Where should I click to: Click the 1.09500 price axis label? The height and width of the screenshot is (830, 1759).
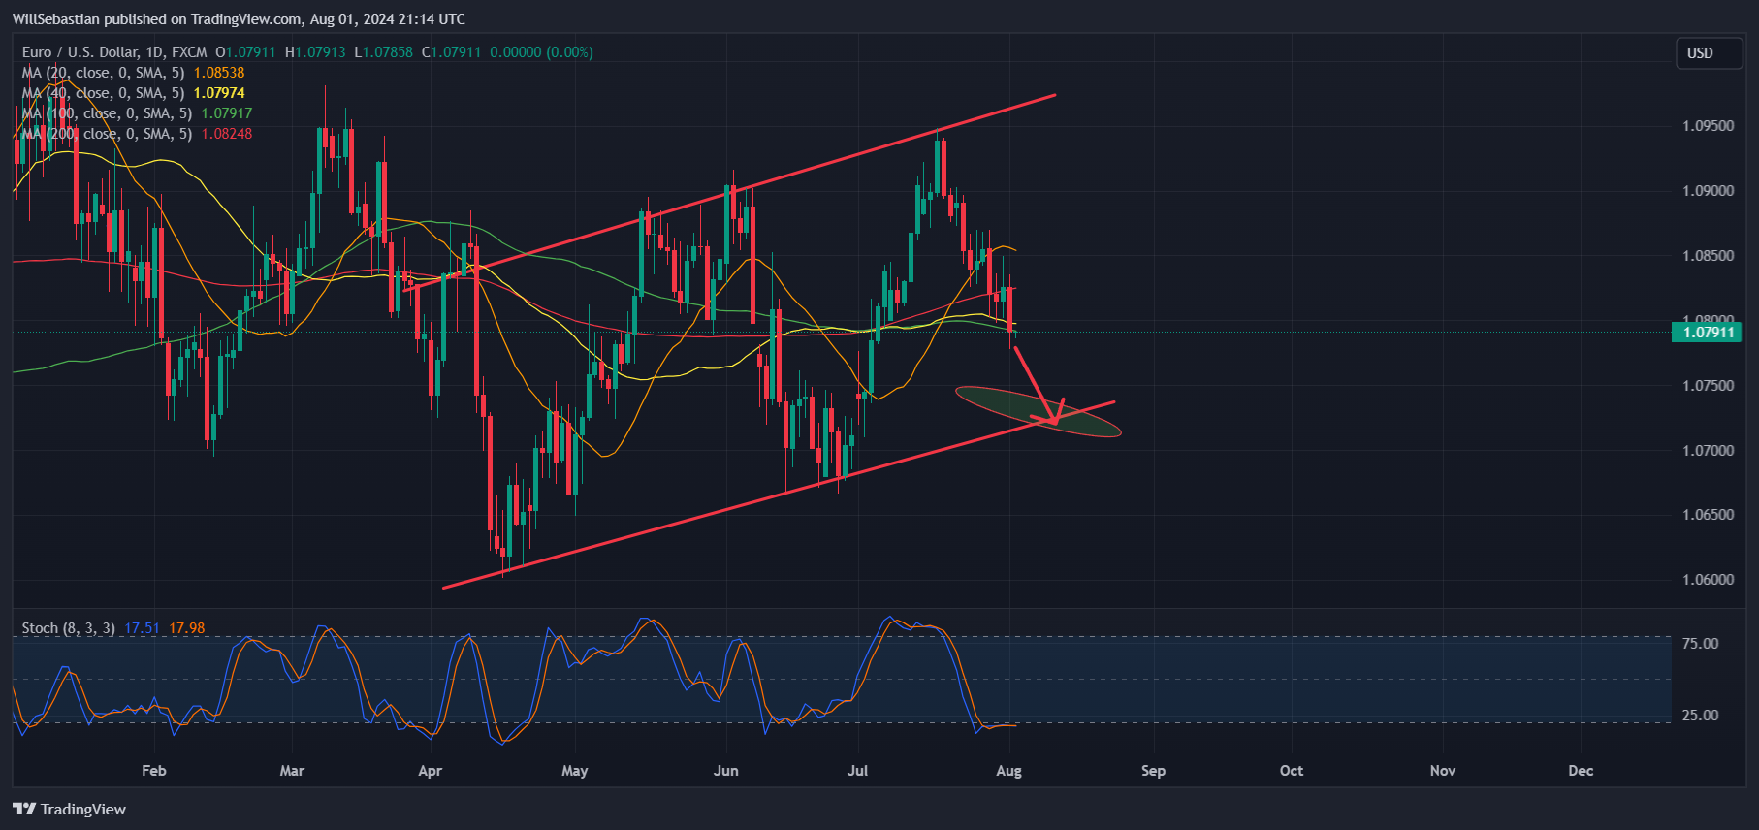click(1708, 126)
